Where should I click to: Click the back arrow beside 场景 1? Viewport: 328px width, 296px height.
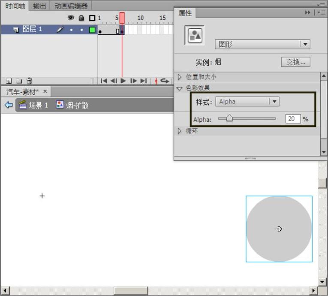(9, 105)
